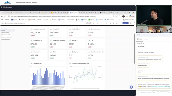
Task: Bookmark this page with the star icon
Action: point(116,16)
